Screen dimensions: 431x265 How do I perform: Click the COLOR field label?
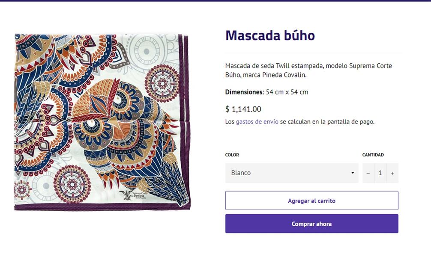(232, 155)
